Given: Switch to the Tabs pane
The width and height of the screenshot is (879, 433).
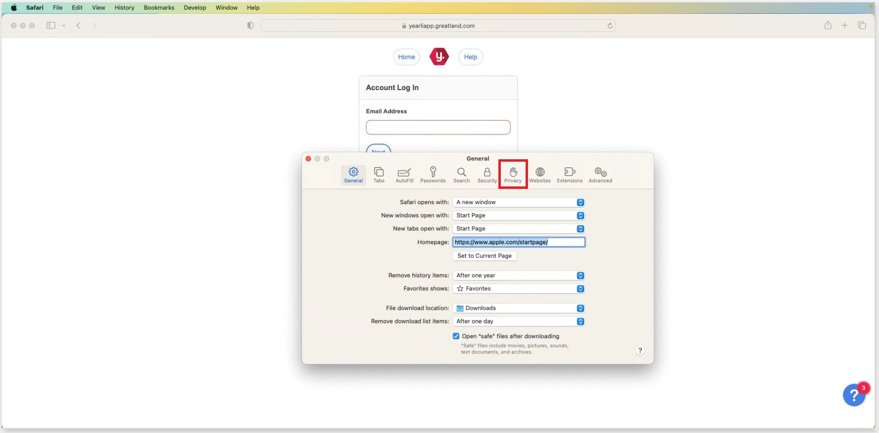Looking at the screenshot, I should point(379,175).
